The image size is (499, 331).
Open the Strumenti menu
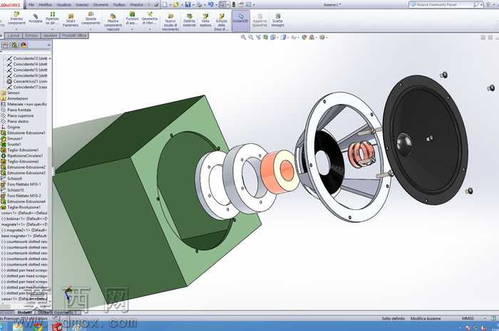coord(101,5)
